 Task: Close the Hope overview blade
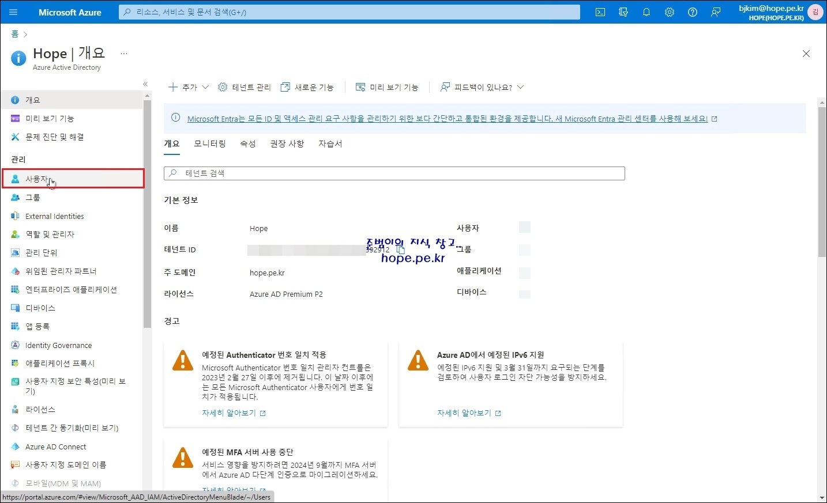[x=806, y=54]
